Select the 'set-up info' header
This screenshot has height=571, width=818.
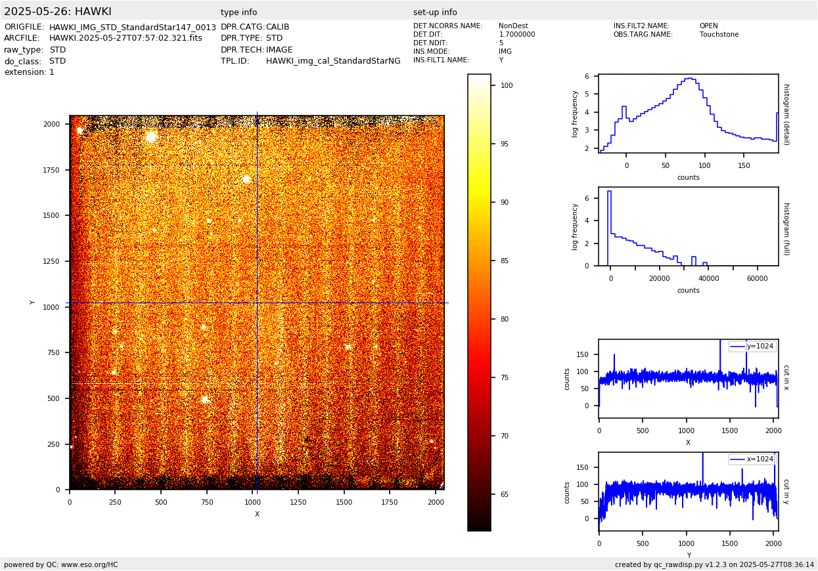click(x=435, y=12)
